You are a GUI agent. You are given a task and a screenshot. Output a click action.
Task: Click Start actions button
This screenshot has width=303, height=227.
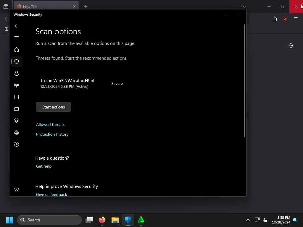click(54, 107)
